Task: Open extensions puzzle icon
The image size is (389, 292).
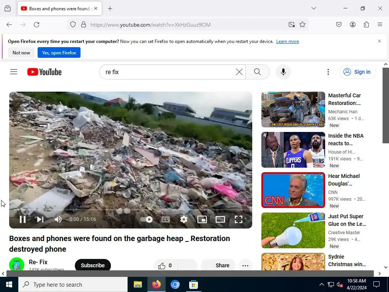Action: [367, 25]
